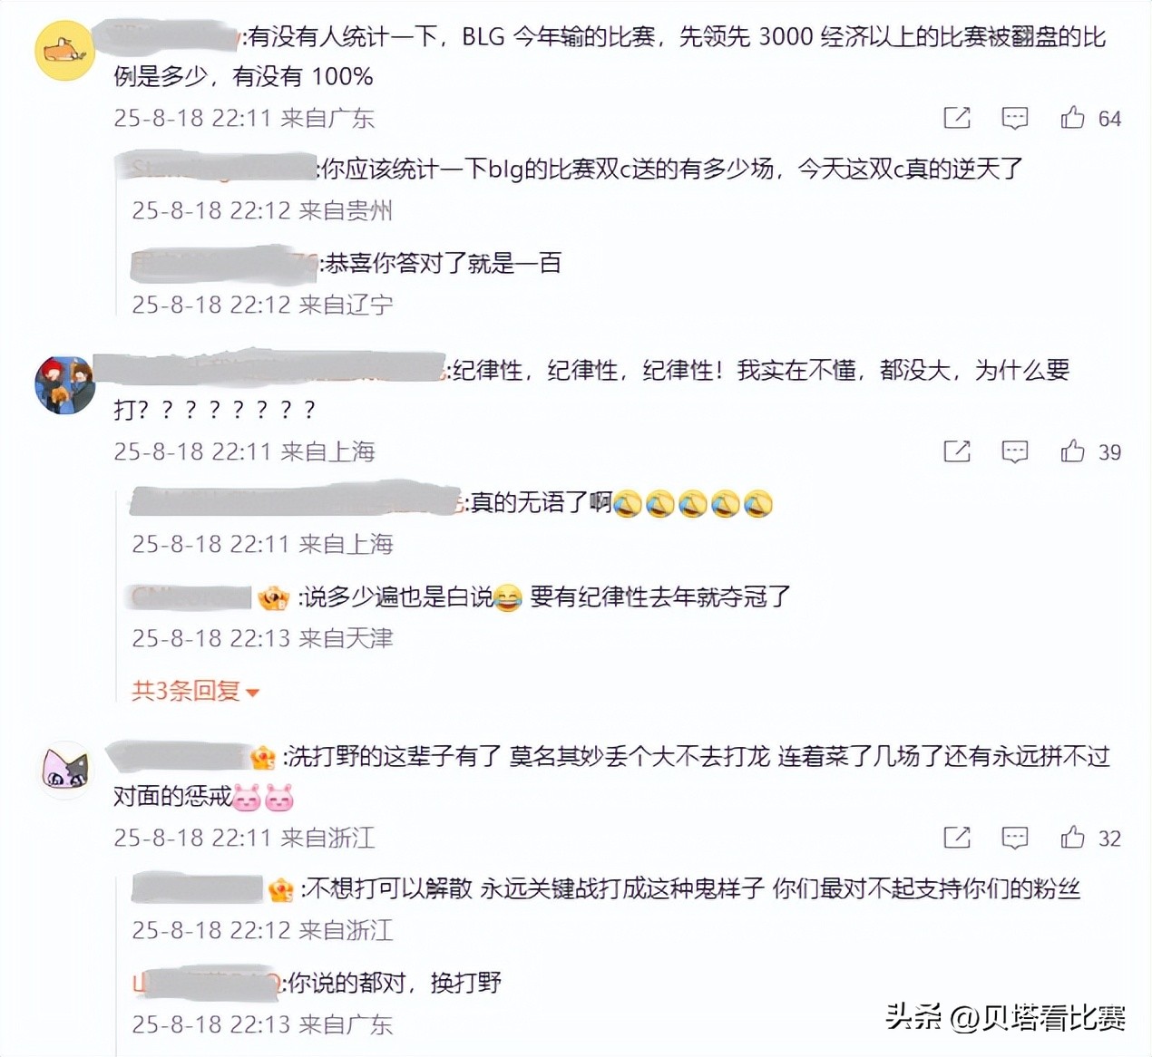Reply to the comment with 32 likes
The image size is (1152, 1057).
pos(1014,838)
